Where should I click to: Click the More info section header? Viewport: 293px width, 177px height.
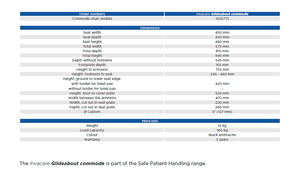pos(150,121)
